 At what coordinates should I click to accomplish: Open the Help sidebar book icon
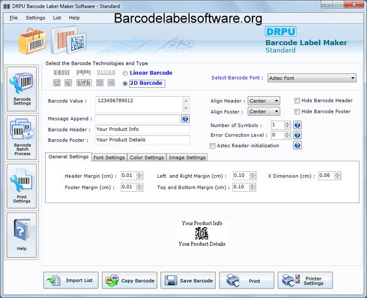[x=22, y=235]
